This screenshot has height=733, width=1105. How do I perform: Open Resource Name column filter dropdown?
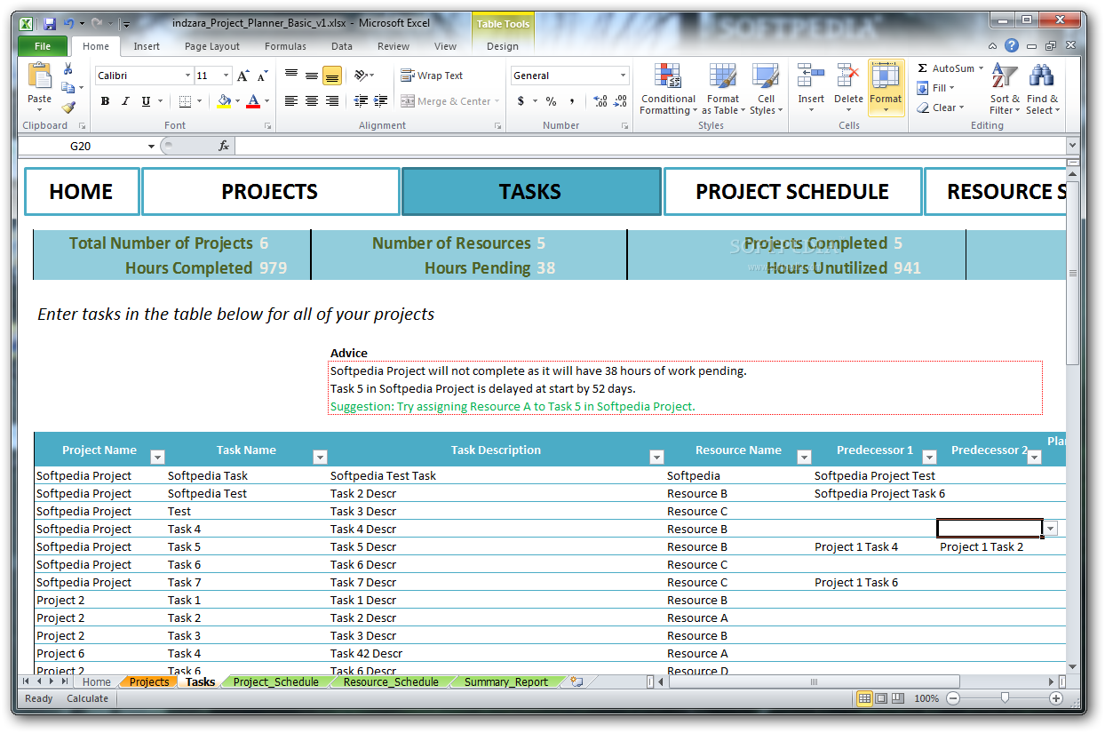804,457
